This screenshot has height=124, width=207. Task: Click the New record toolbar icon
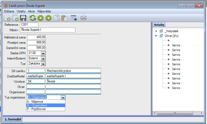[x=7, y=18]
